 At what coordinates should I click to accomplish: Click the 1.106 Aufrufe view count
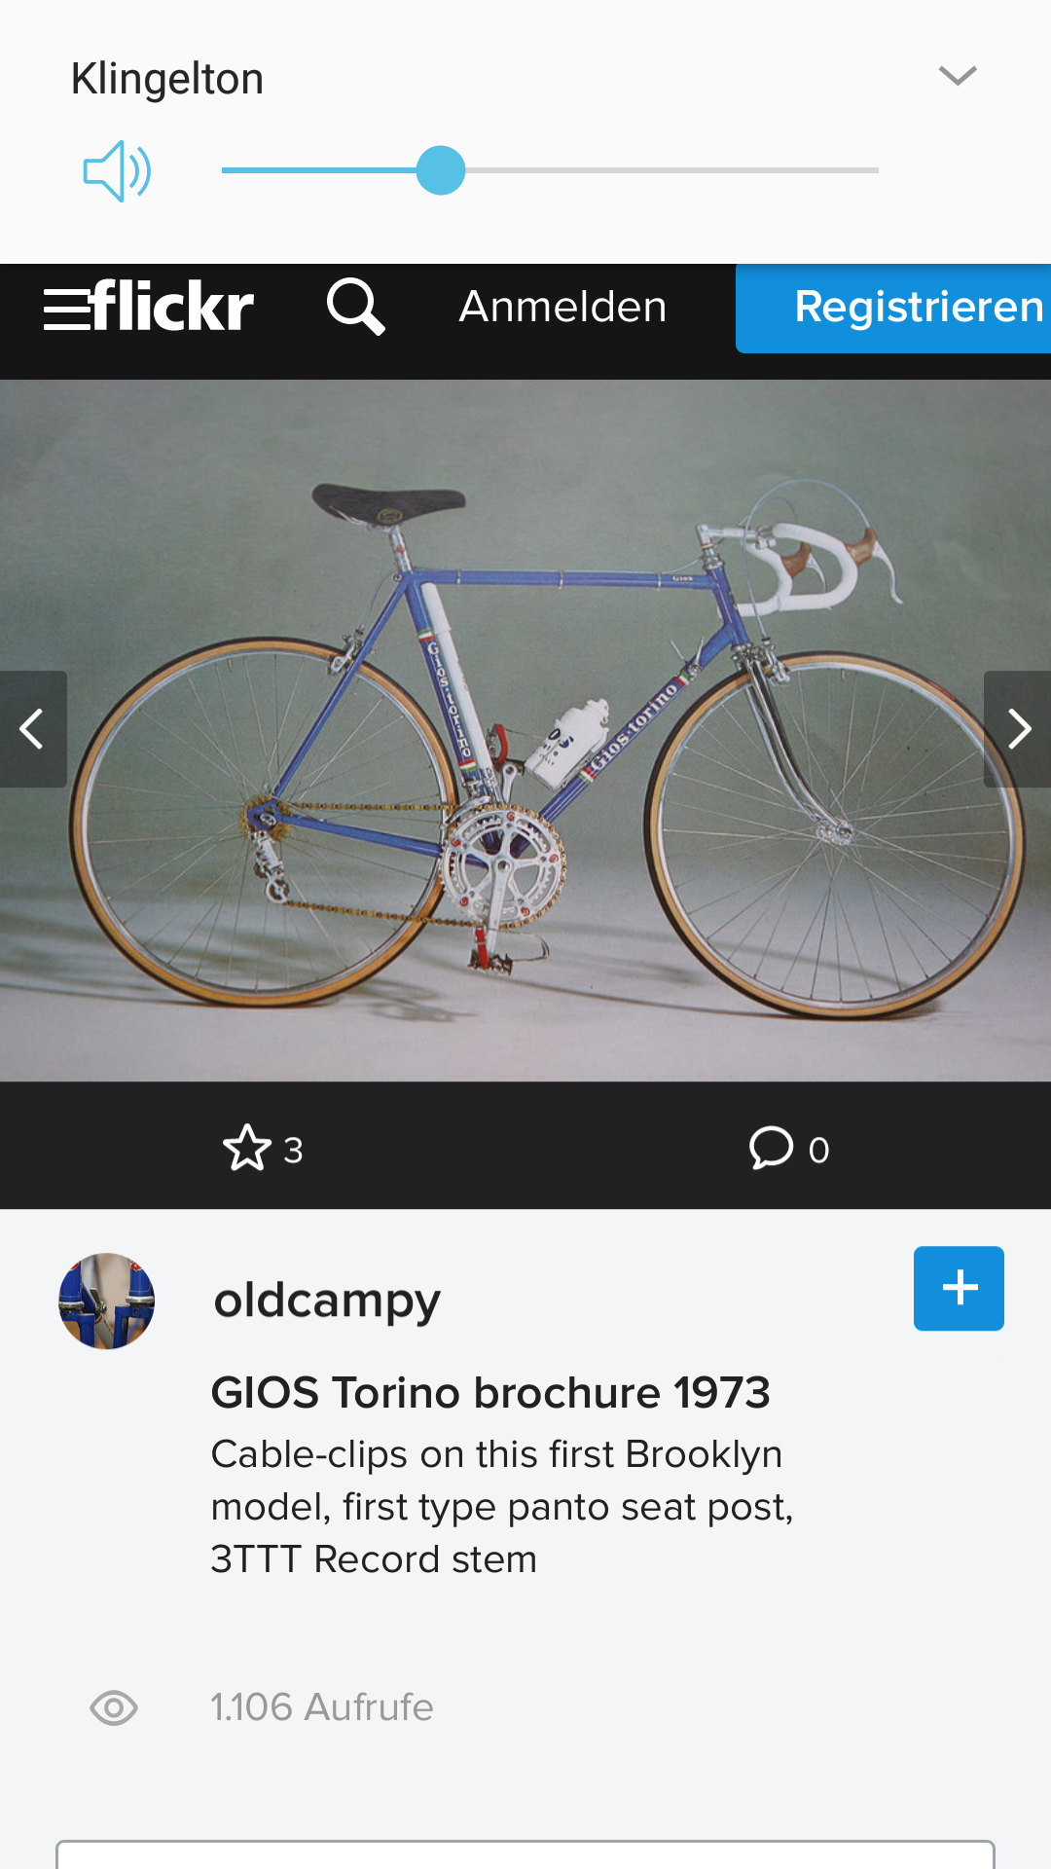point(322,1707)
